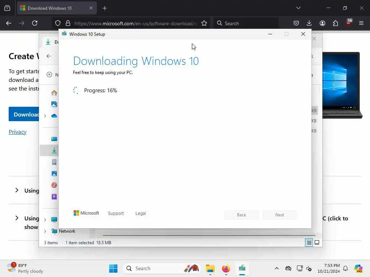370x277 pixels.
Task: Click the taskbar Search box
Action: 162,268
